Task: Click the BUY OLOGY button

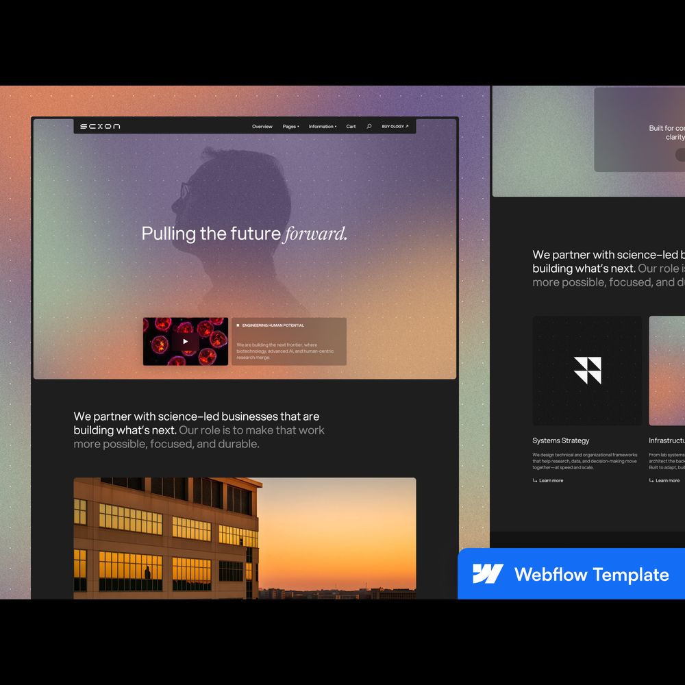Action: click(x=395, y=127)
